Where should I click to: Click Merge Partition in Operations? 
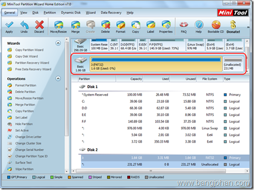point(25,105)
